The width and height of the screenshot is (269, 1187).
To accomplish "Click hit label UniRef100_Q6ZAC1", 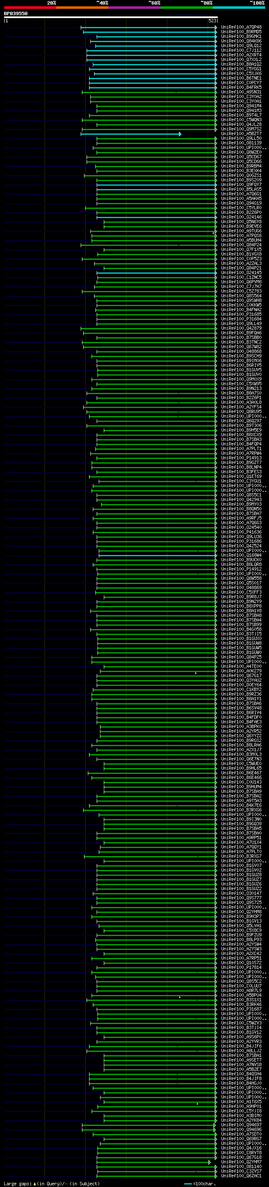I will pos(241,1176).
